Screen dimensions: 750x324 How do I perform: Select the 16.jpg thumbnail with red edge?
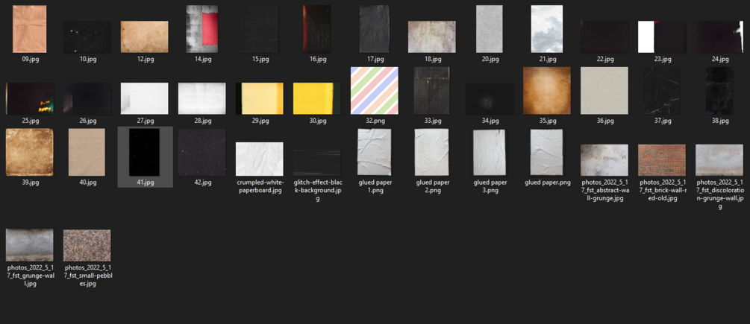[x=316, y=29]
